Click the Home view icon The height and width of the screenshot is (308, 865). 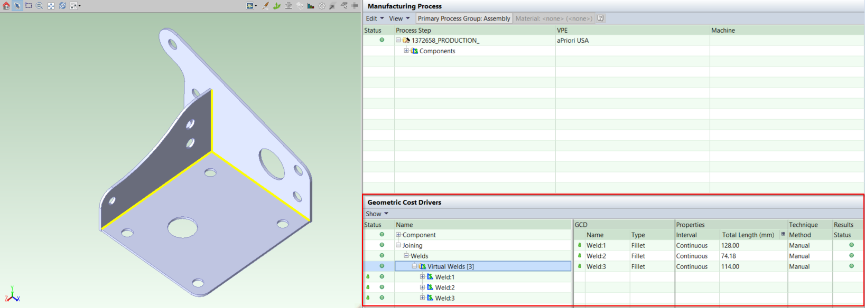click(6, 6)
